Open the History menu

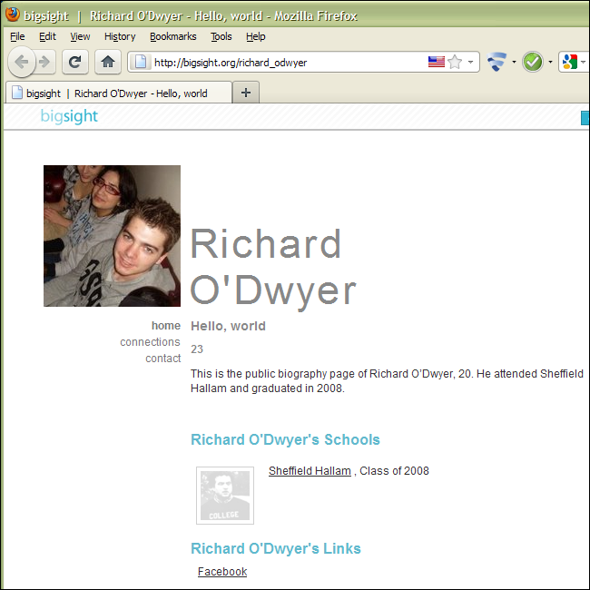(x=120, y=36)
